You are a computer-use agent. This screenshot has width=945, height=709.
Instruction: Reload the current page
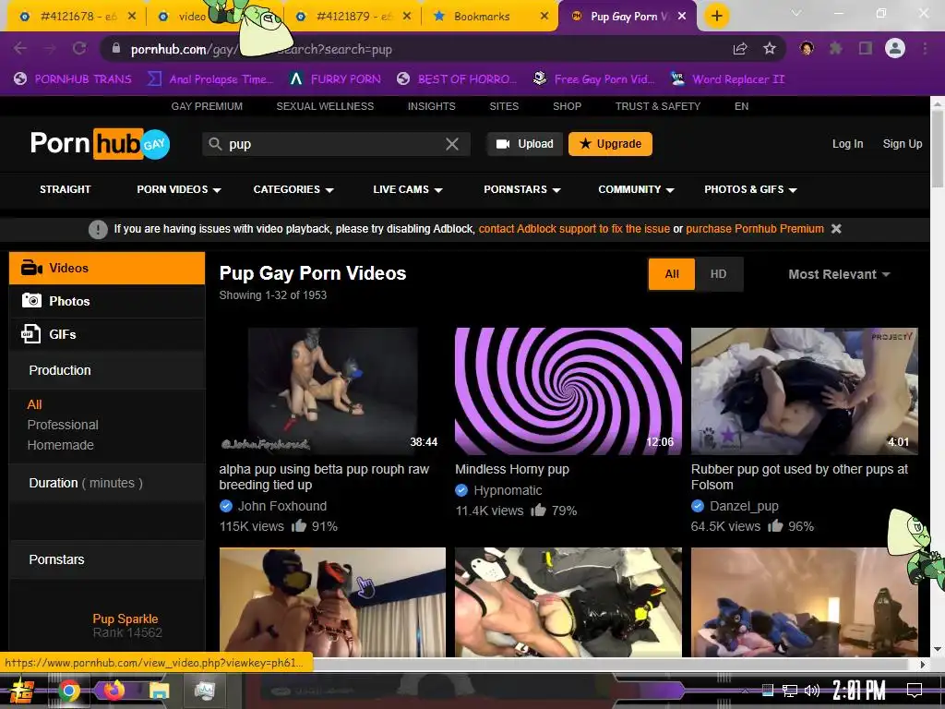tap(79, 49)
